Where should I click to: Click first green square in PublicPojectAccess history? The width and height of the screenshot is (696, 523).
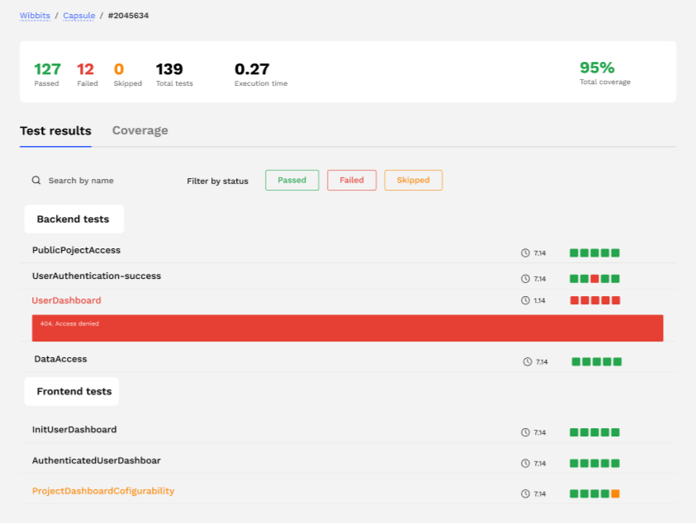[x=574, y=253]
